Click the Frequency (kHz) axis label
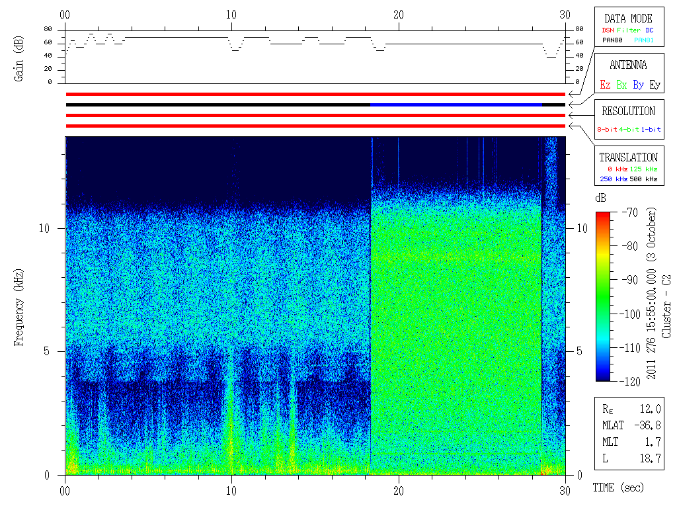The image size is (677, 508). pos(19,308)
